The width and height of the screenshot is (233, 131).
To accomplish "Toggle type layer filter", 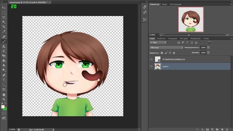I will coord(187,43).
